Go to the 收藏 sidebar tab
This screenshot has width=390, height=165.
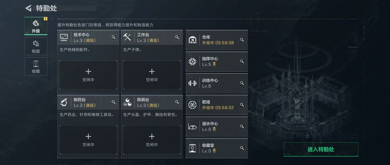point(36,66)
